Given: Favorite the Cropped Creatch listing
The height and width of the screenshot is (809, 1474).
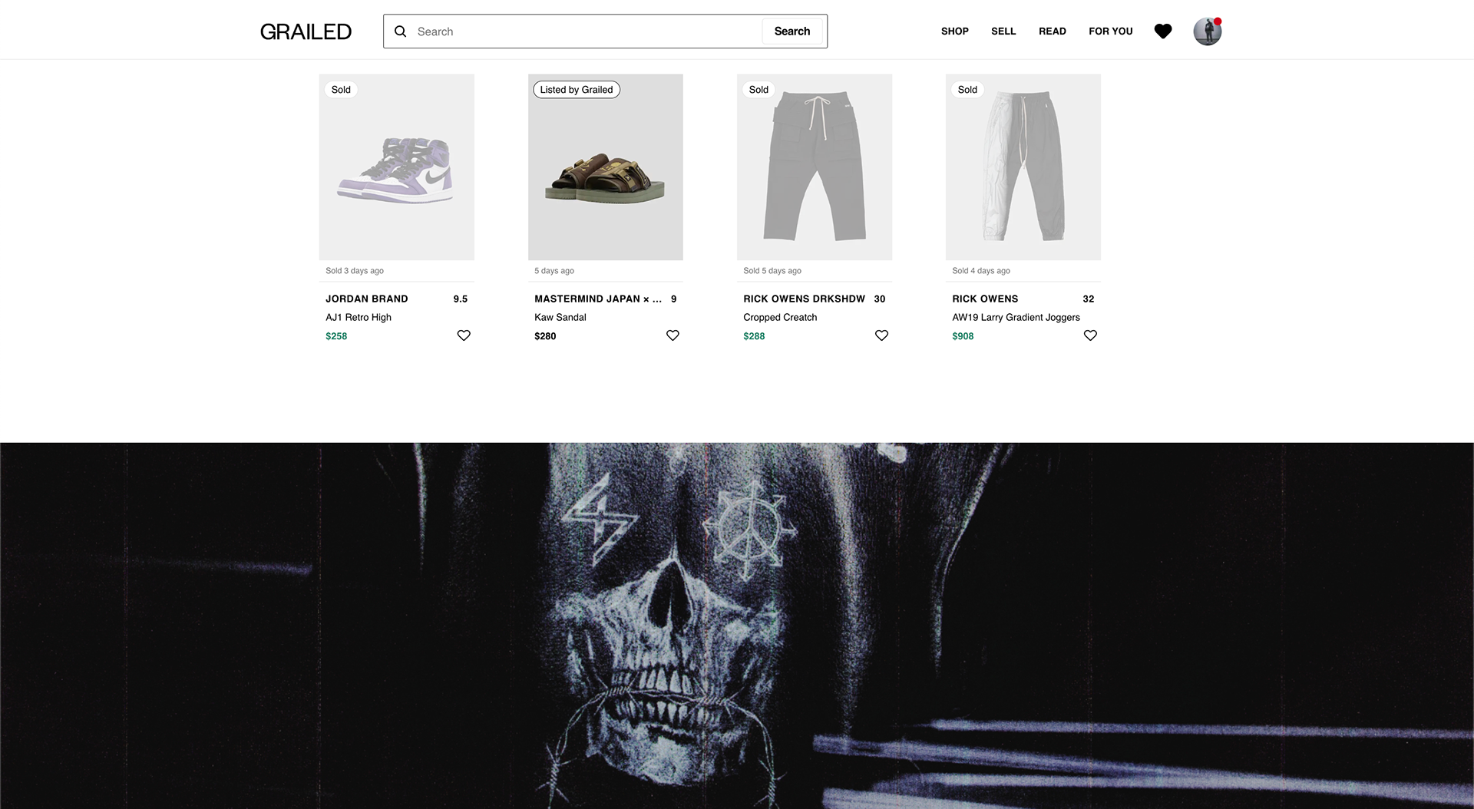Looking at the screenshot, I should click(x=881, y=335).
